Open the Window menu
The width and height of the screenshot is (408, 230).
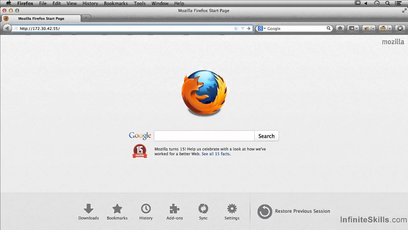(160, 3)
